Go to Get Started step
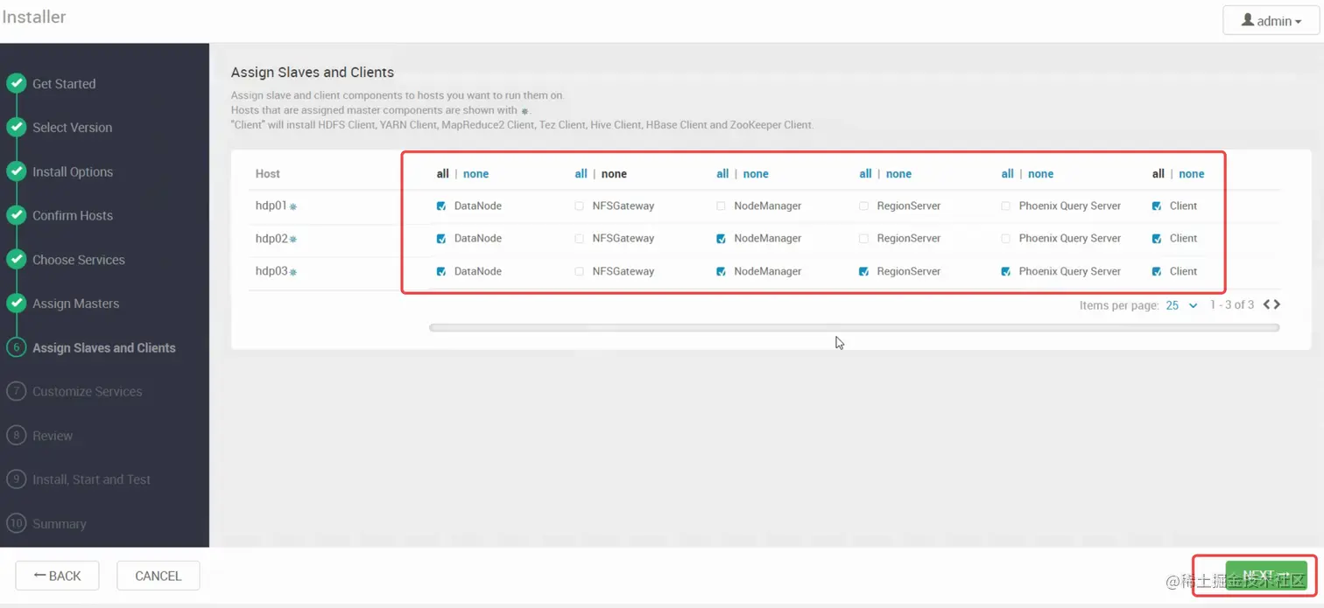The image size is (1324, 608). point(64,84)
